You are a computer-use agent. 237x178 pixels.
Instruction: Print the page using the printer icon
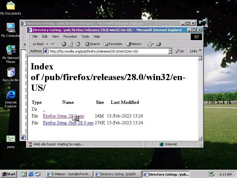click(x=158, y=44)
